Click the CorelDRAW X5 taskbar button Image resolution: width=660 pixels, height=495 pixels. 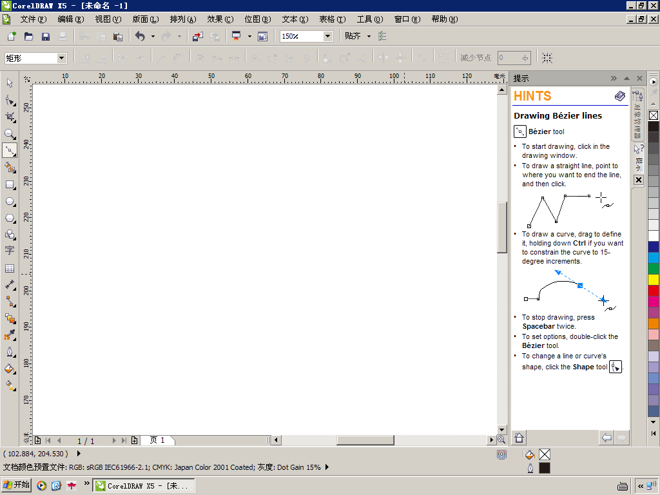(144, 486)
